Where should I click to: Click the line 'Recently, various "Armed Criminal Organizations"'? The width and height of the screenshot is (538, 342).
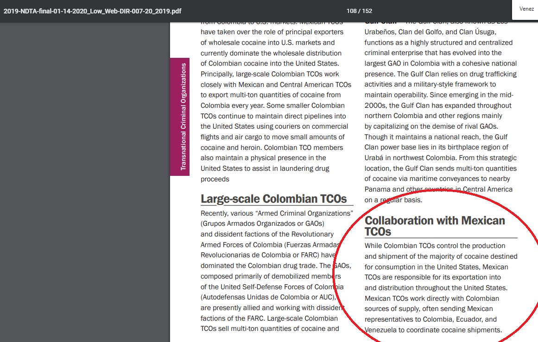pos(277,213)
